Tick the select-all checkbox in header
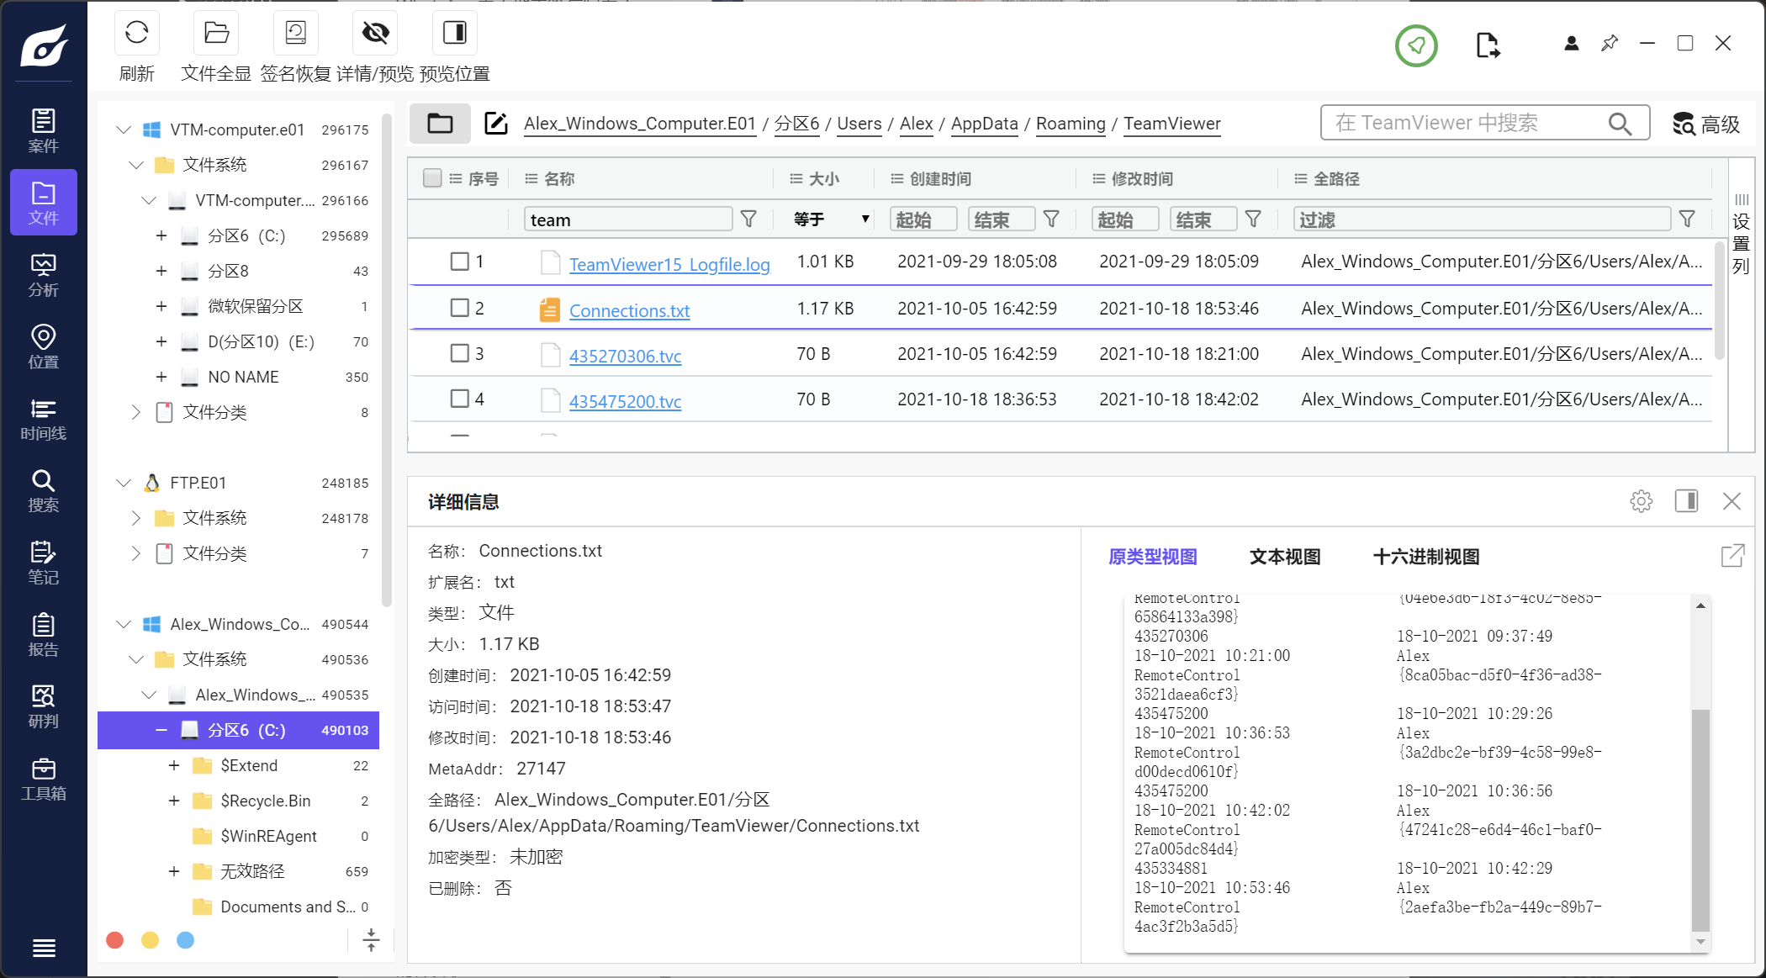The height and width of the screenshot is (978, 1766). (432, 178)
